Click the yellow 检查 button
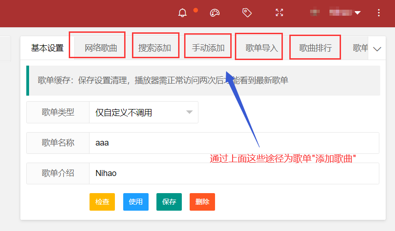Viewport: 395px width, 231px height. point(102,202)
